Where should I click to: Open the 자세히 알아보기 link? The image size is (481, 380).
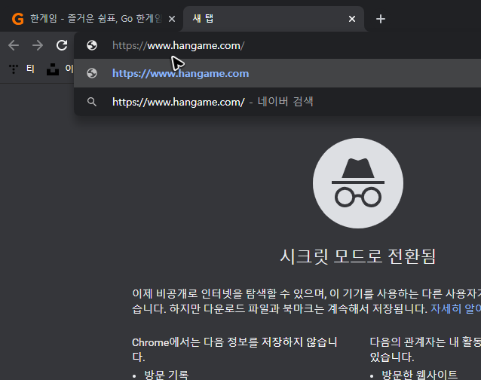point(455,308)
